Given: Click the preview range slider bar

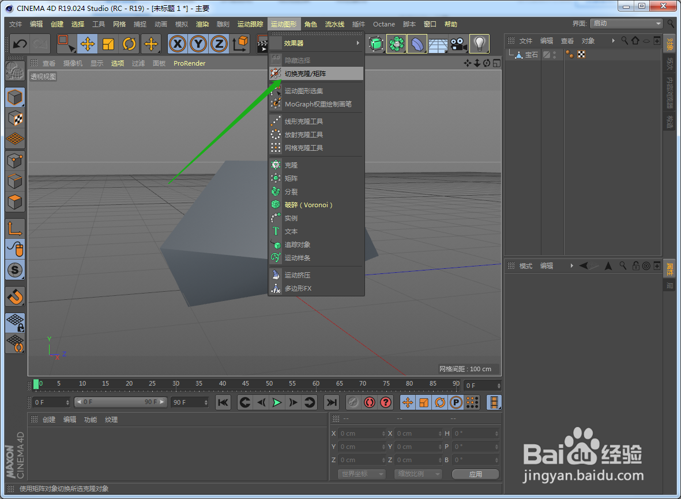Looking at the screenshot, I should coord(120,402).
